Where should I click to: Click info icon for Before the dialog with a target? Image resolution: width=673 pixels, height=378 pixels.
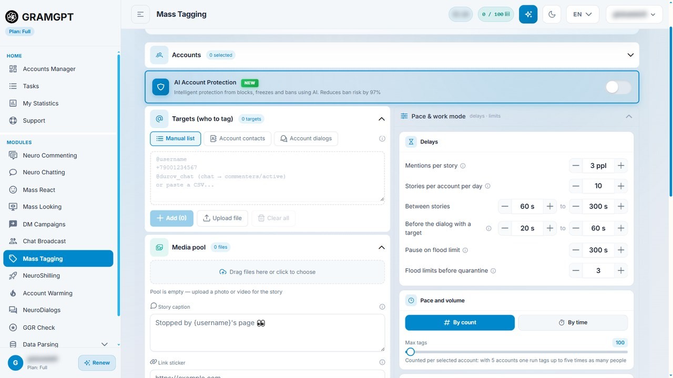point(488,228)
